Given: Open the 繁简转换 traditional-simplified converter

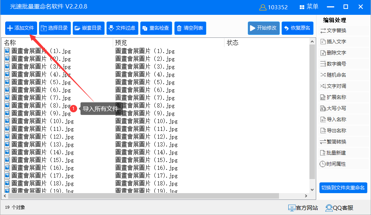Looking at the screenshot, I should pyautogui.click(x=333, y=142).
